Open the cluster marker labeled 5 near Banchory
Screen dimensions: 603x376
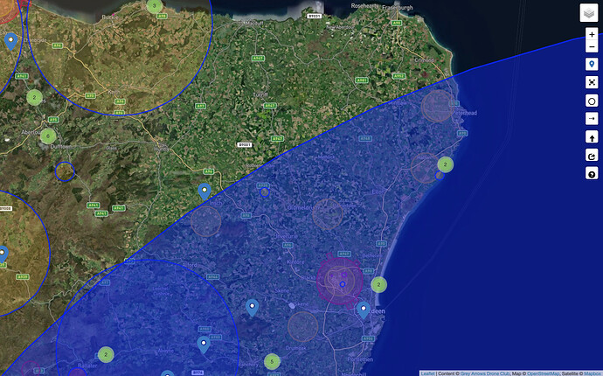(x=272, y=362)
